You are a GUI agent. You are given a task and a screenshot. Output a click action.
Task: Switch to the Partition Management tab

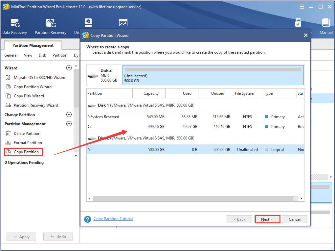pyautogui.click(x=33, y=45)
